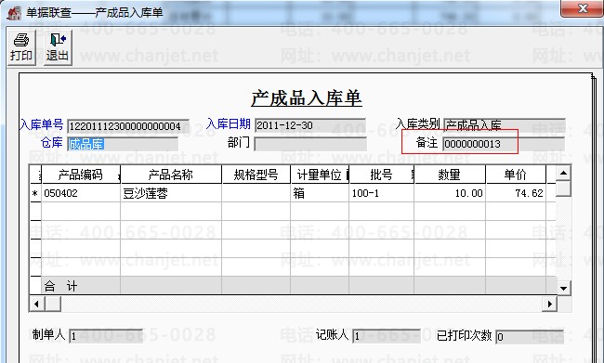The image size is (604, 363).
Task: Click the horizontal scrollbar thumb
Action: pos(53,304)
